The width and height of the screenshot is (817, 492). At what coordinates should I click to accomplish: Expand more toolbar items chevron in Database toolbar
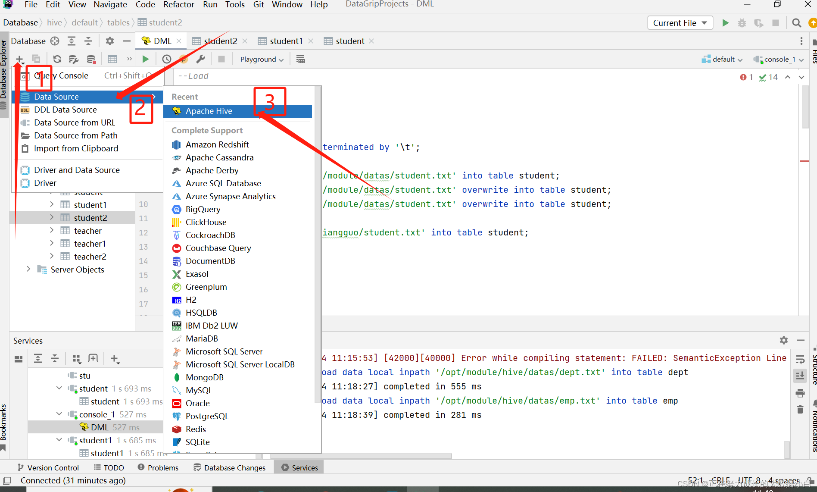pyautogui.click(x=129, y=59)
